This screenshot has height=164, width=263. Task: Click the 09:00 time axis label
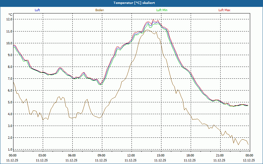point(102,155)
